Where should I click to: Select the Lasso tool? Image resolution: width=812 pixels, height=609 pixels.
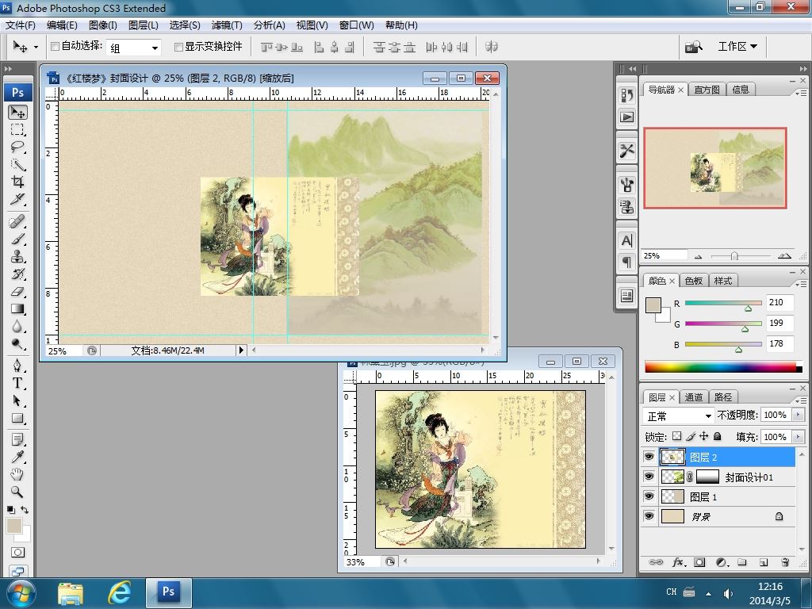coord(17,147)
